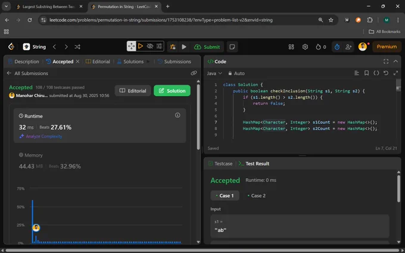
Task: Switch to Largest Substring browser tab
Action: (49, 7)
